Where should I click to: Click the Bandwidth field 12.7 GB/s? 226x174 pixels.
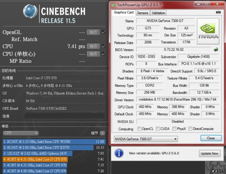pos(204,92)
